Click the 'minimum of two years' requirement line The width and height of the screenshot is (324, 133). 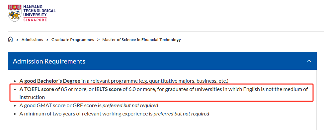click(114, 114)
